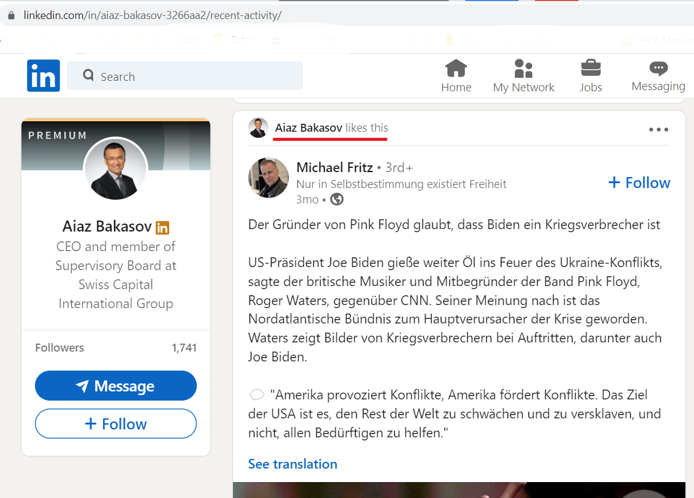Click the '3rd+' connection degree label
This screenshot has height=498, width=694.
398,168
